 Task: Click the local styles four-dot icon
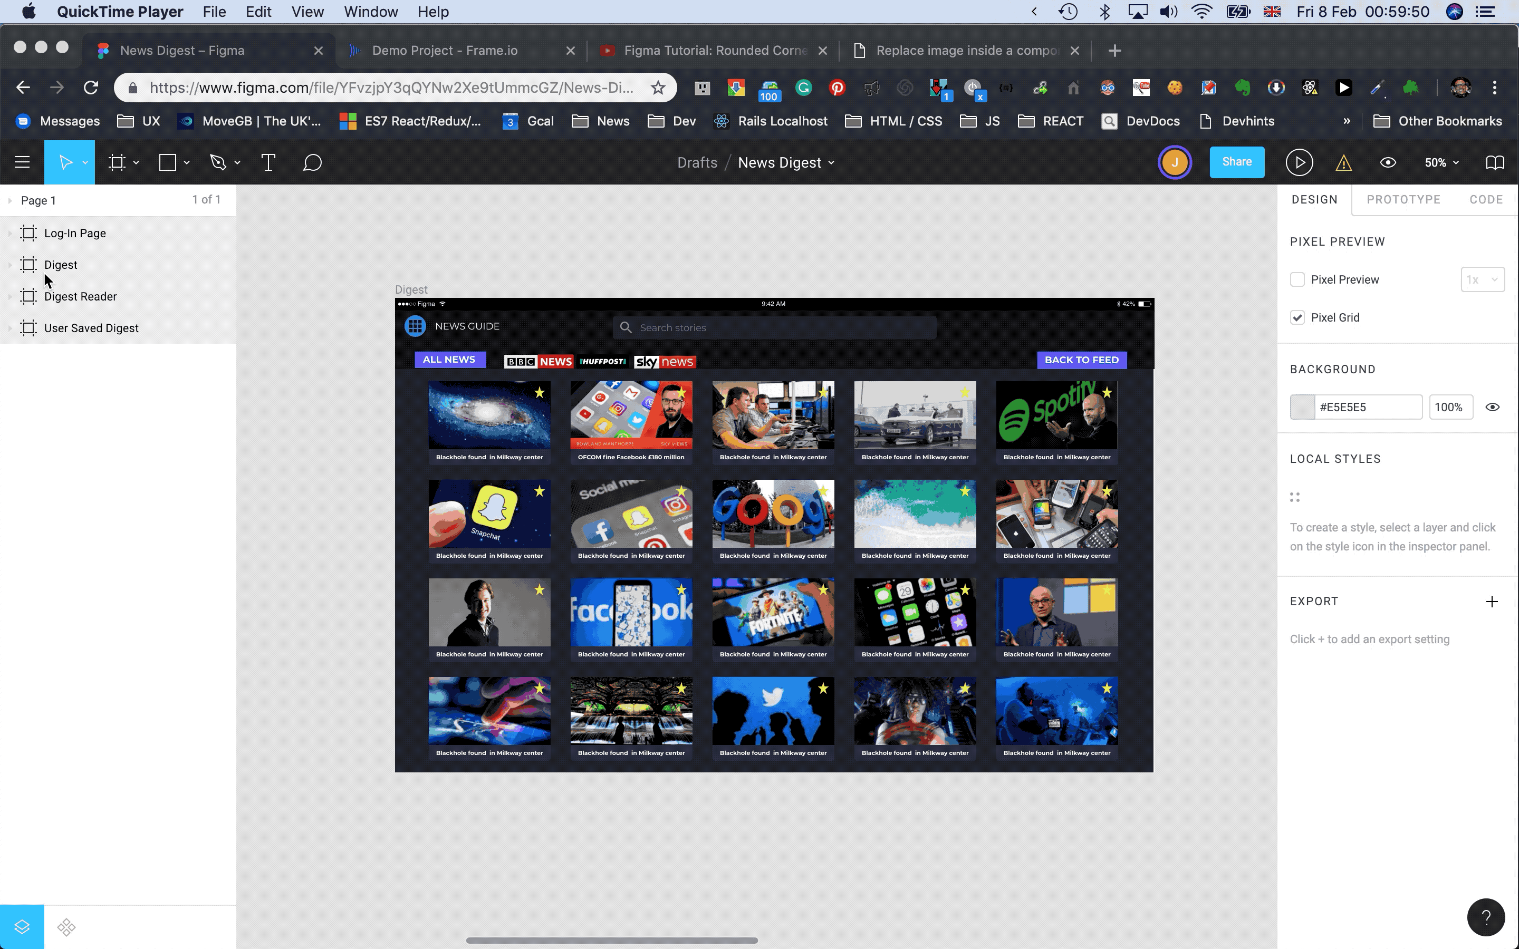1294,497
